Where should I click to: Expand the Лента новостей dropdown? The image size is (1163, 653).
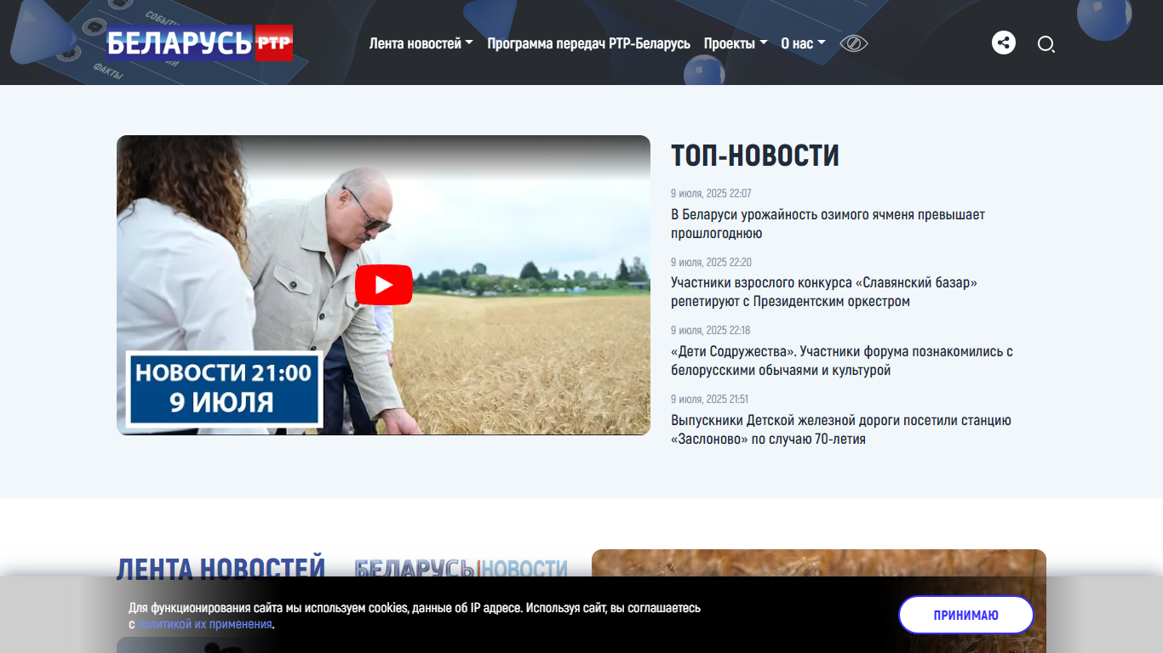click(421, 43)
